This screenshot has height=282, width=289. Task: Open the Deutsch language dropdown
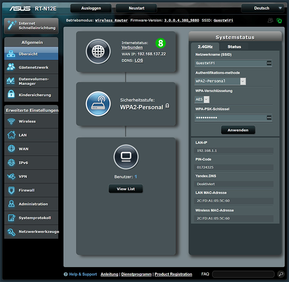262,8
